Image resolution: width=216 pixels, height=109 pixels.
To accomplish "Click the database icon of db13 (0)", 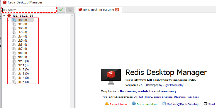I will click(14, 73).
